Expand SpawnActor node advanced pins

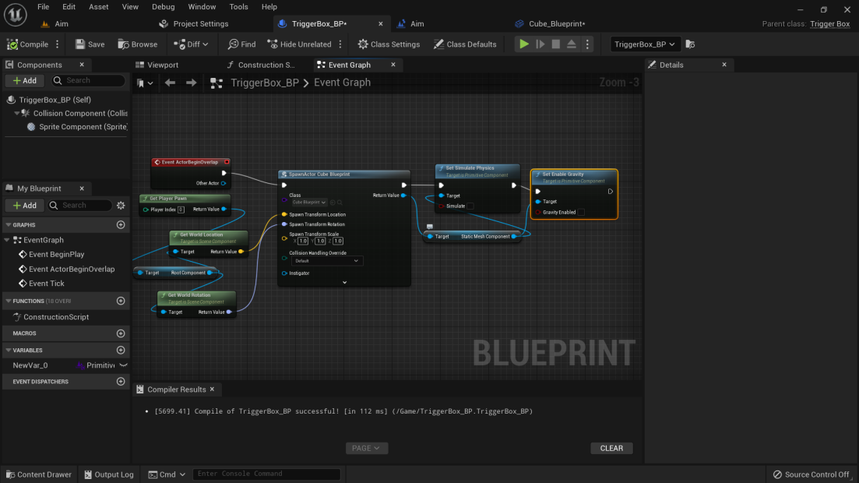(x=344, y=282)
